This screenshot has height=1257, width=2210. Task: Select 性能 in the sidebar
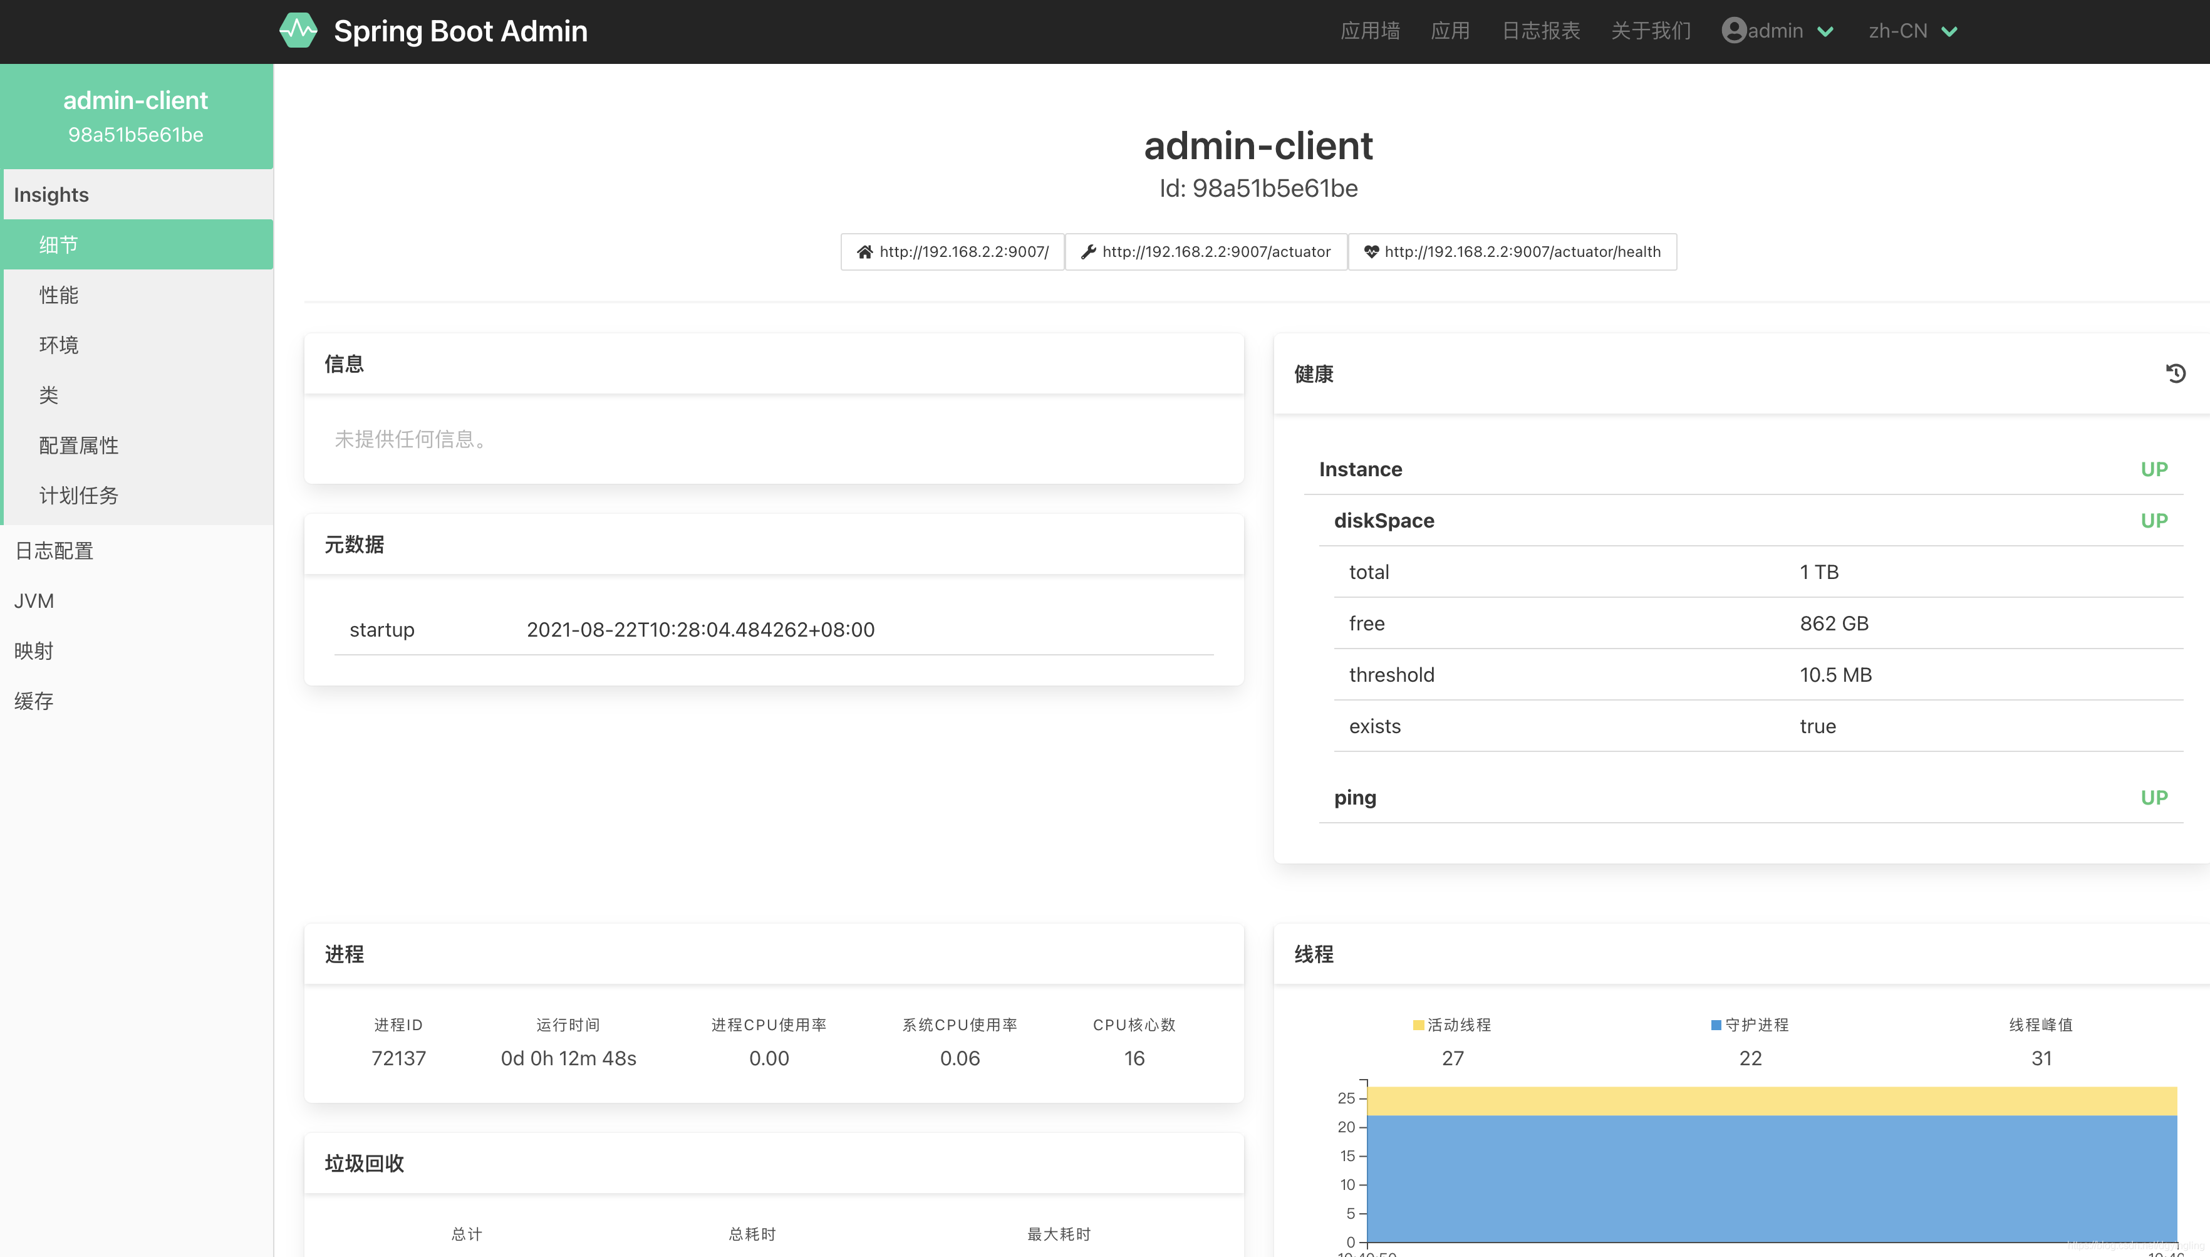point(59,295)
